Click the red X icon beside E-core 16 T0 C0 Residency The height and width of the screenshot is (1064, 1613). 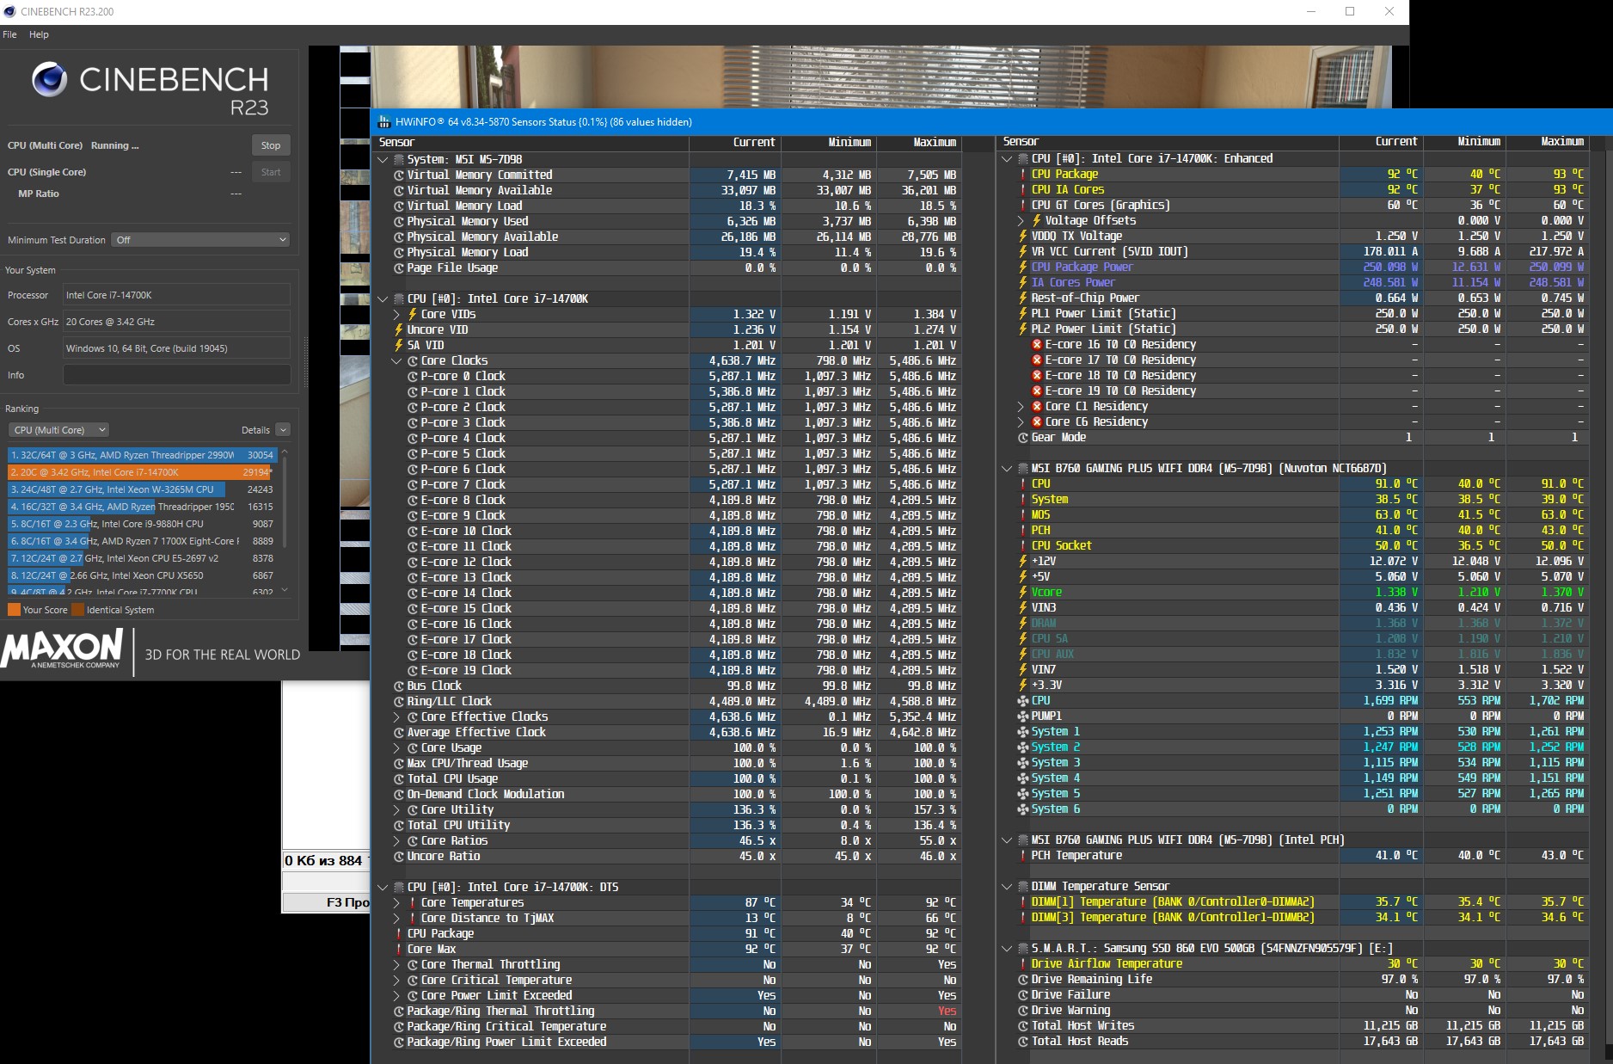(1037, 344)
